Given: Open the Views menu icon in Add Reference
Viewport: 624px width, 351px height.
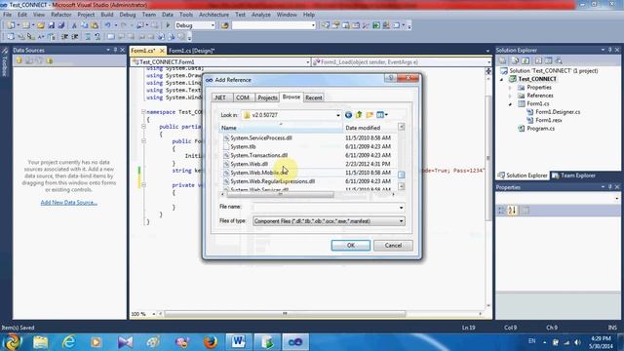Looking at the screenshot, I should tap(382, 115).
